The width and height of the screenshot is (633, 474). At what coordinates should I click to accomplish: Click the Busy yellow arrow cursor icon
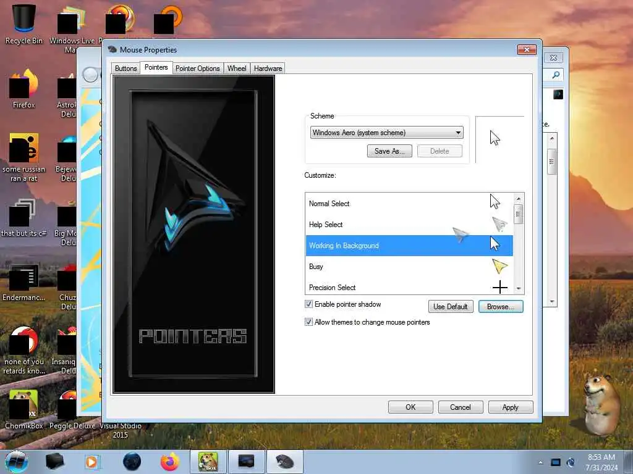(499, 267)
